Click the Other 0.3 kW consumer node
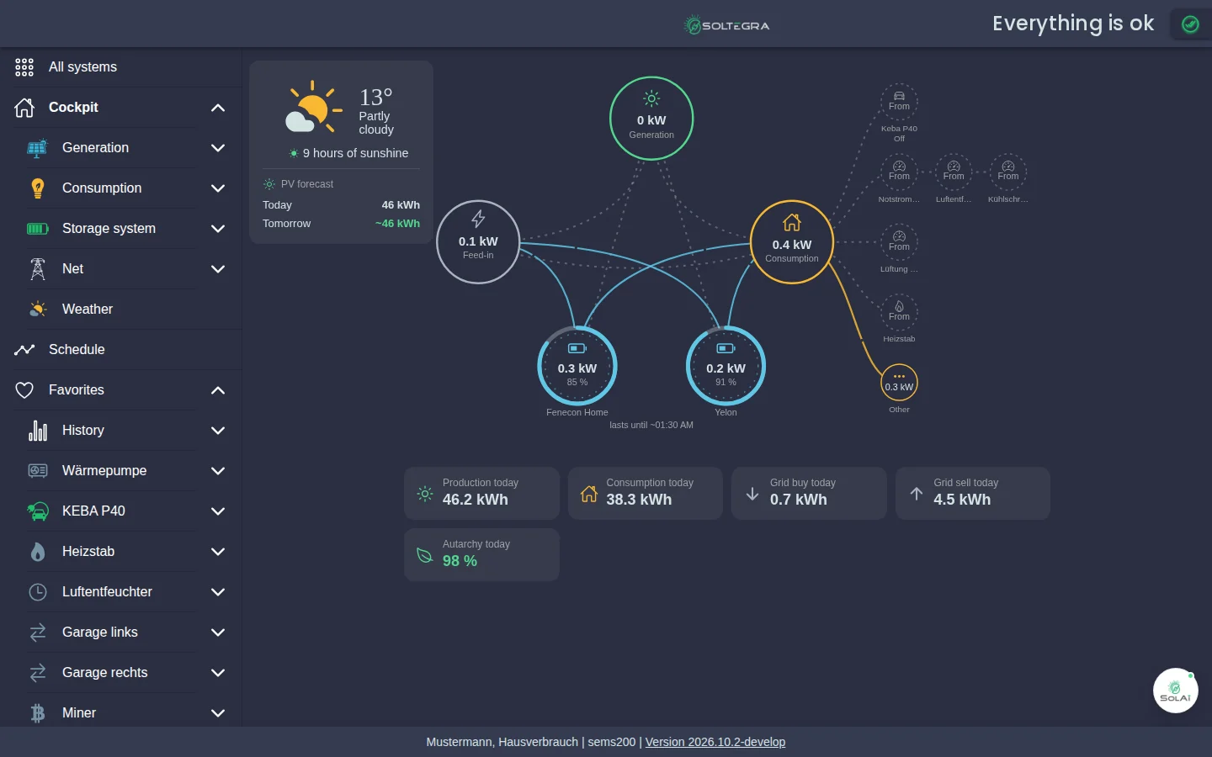The image size is (1212, 757). tap(899, 384)
